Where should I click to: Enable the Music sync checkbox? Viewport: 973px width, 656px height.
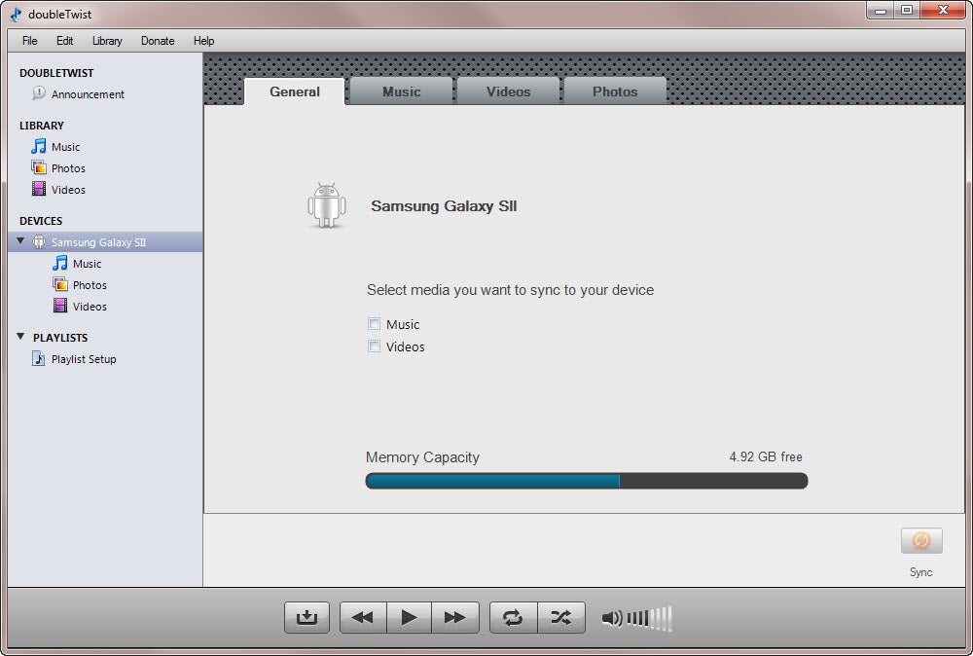[374, 324]
